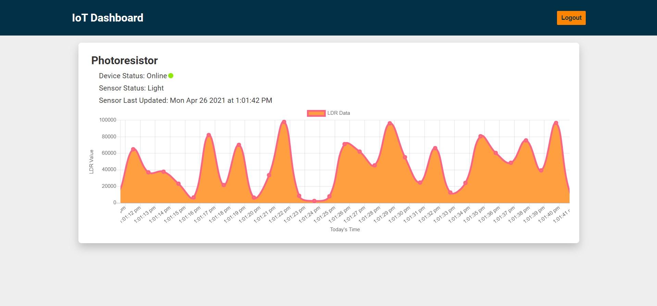Click the 100000 y-axis label
Viewport: 657px width, 306px height.
coord(108,120)
